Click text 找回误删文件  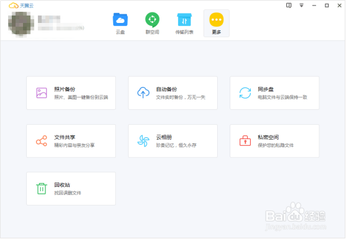68,193
